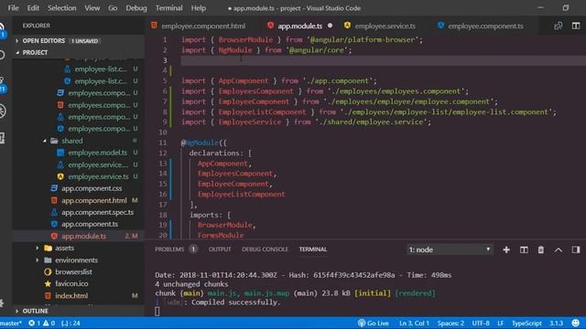The height and width of the screenshot is (329, 586).
Task: Click into the terminal input cursor
Action: 157,311
